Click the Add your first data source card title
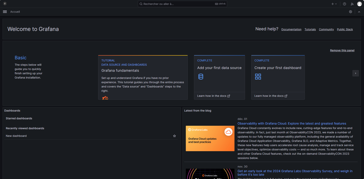The image size is (364, 179). pos(219,68)
